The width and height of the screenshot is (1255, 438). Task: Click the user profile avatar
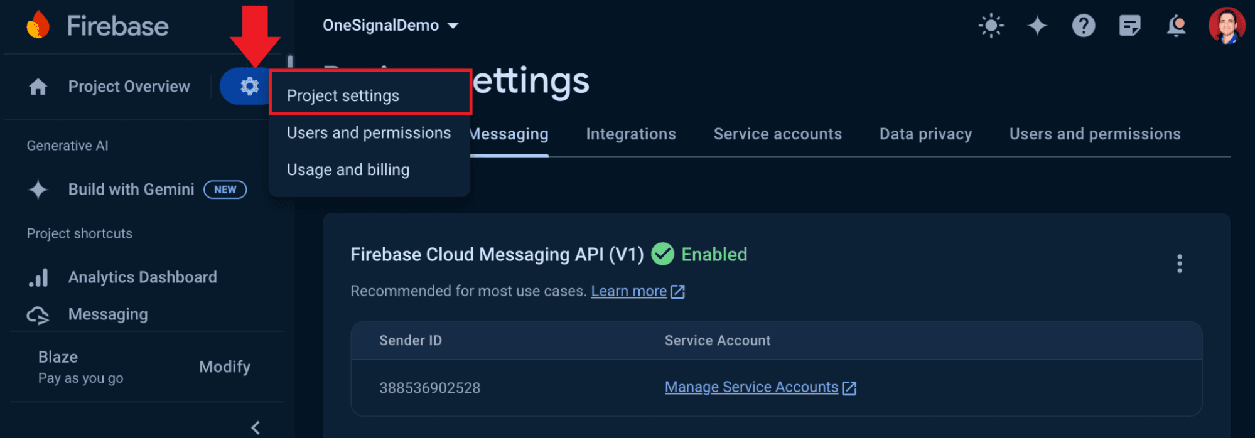click(1226, 26)
